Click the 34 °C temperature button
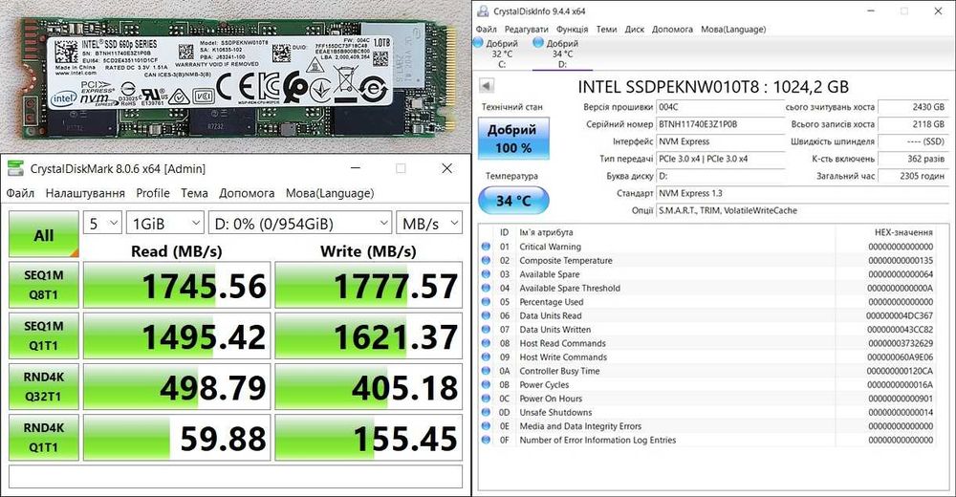The image size is (956, 497). [513, 201]
